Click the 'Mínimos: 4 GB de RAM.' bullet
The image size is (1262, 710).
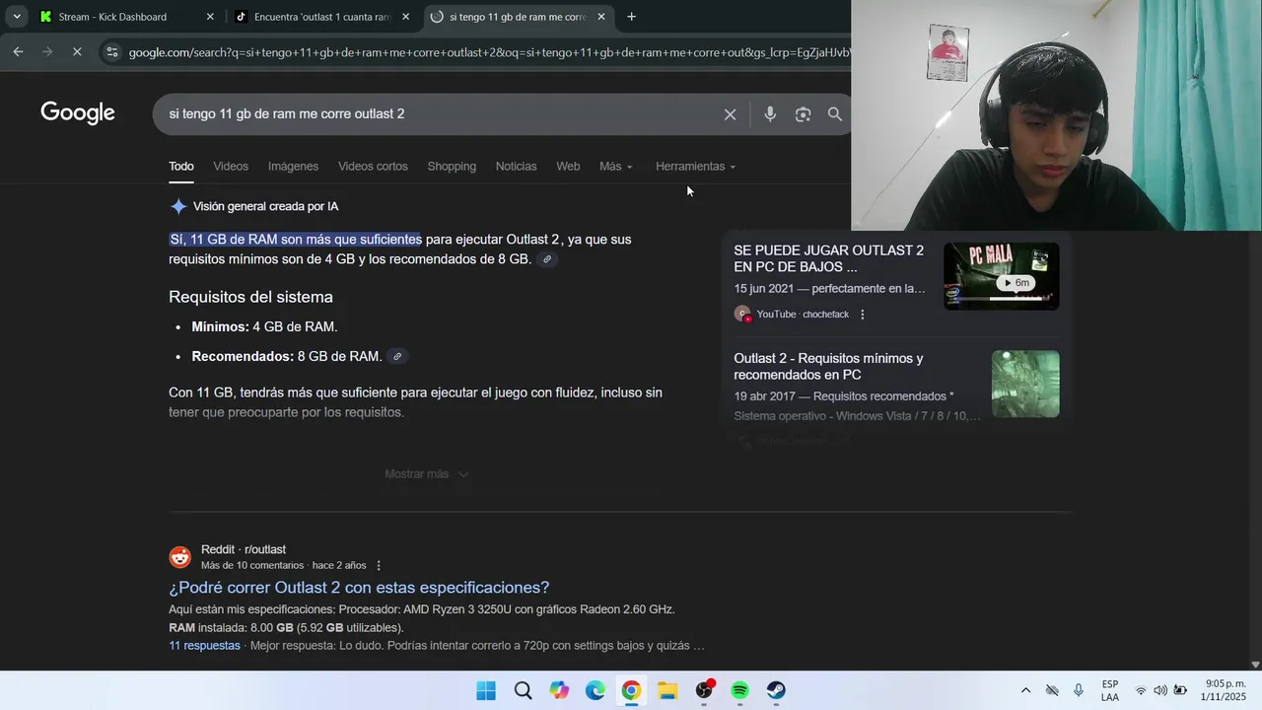click(x=264, y=326)
